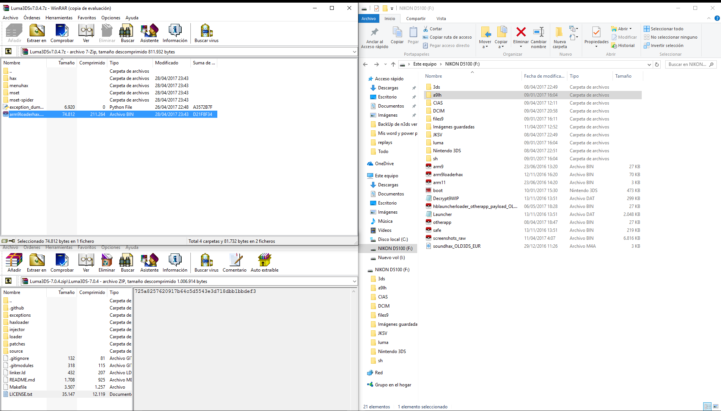Click 'Auto extraíble' icon in bottom WinRAR

pos(264,263)
